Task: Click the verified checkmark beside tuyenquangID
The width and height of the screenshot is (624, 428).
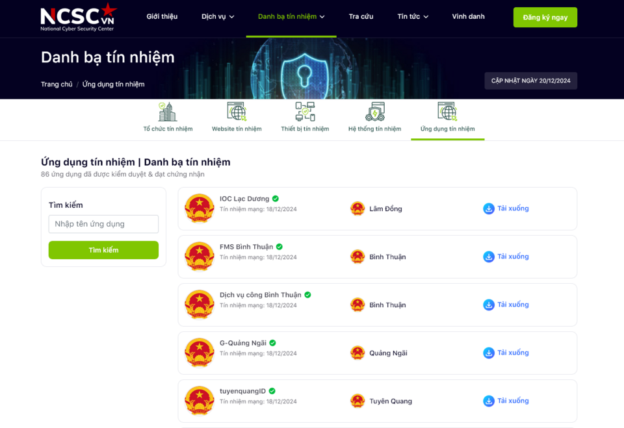Action: pyautogui.click(x=272, y=391)
